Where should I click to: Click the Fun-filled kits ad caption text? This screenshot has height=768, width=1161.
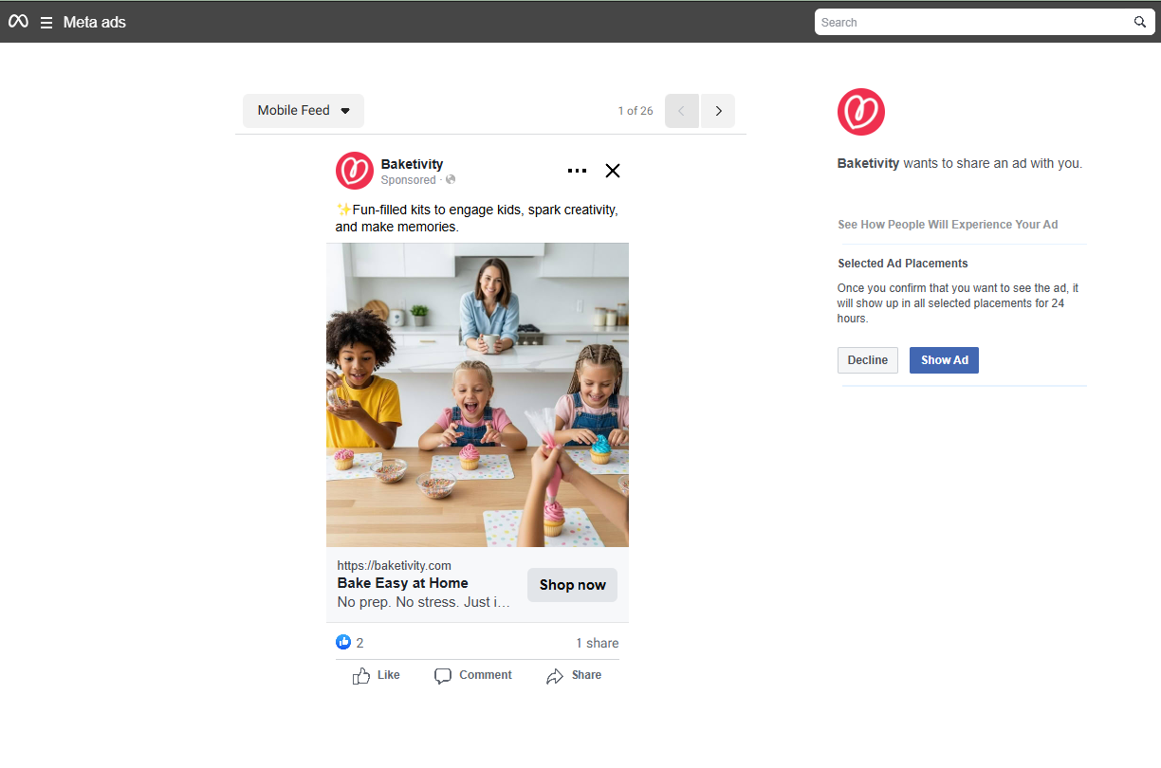tap(477, 218)
